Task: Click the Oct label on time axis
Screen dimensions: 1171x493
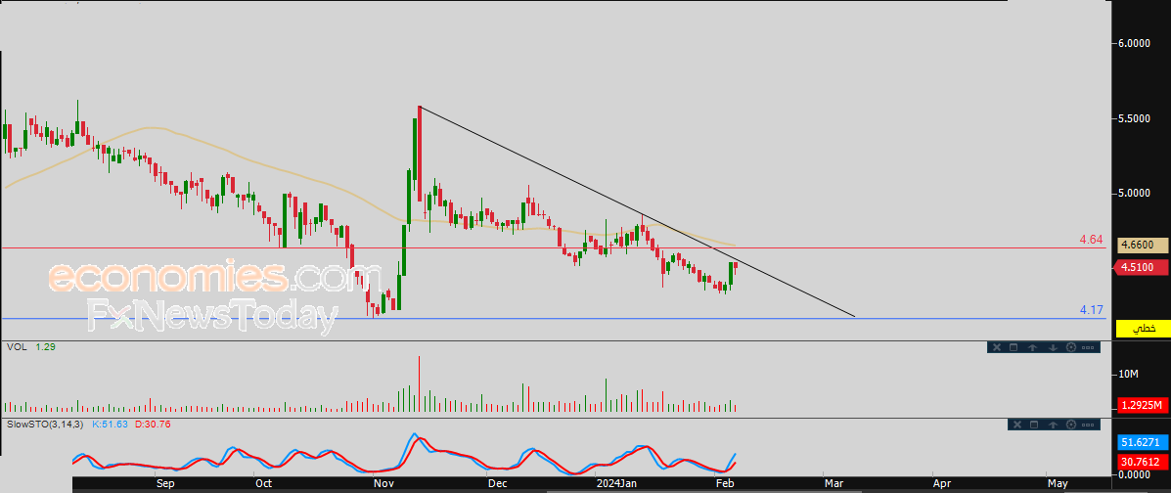Action: (263, 484)
